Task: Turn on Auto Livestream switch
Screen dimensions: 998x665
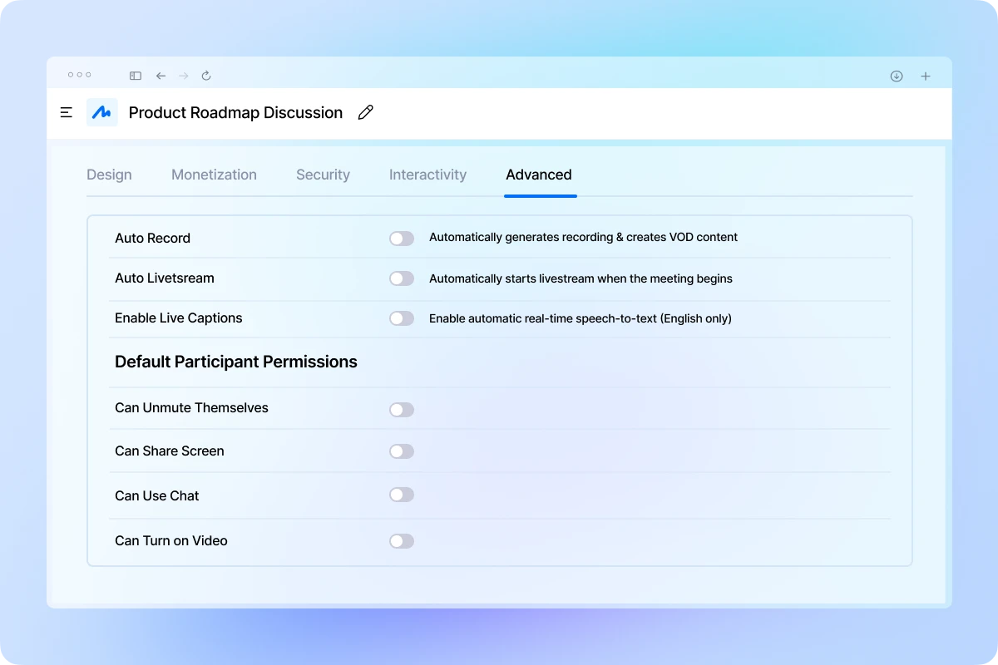Action: pos(402,278)
